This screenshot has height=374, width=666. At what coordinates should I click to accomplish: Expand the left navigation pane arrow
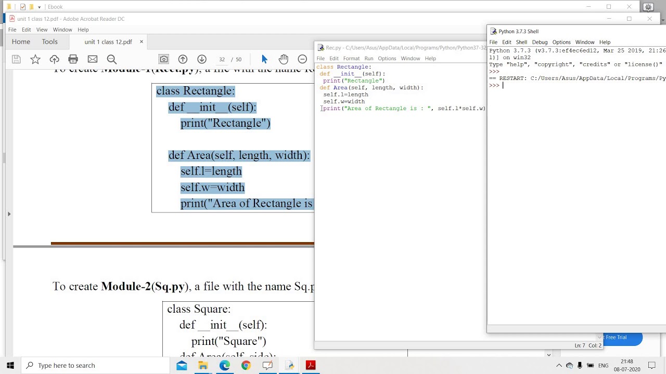point(9,214)
